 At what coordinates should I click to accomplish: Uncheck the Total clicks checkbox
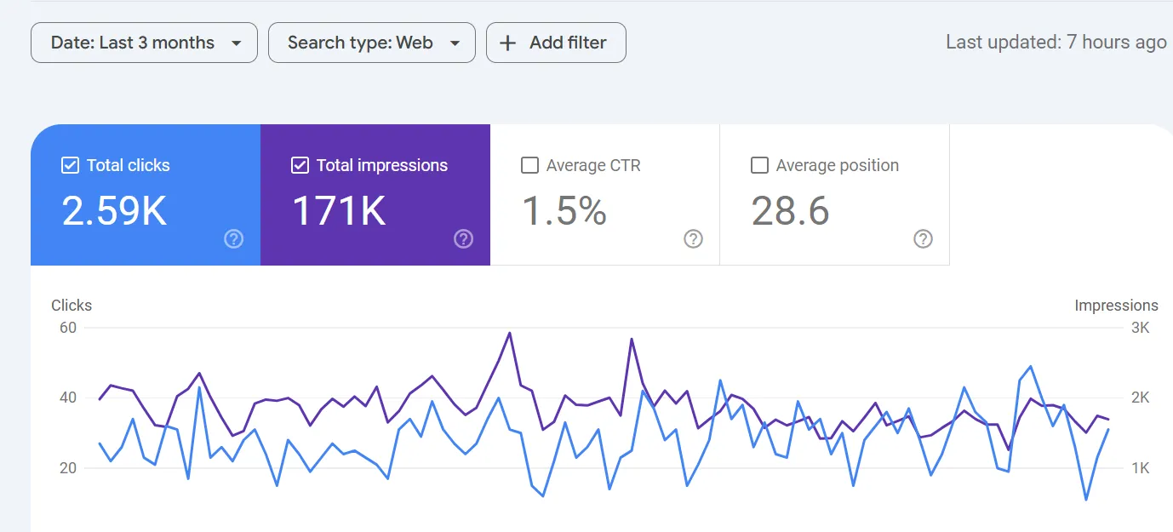[x=71, y=165]
